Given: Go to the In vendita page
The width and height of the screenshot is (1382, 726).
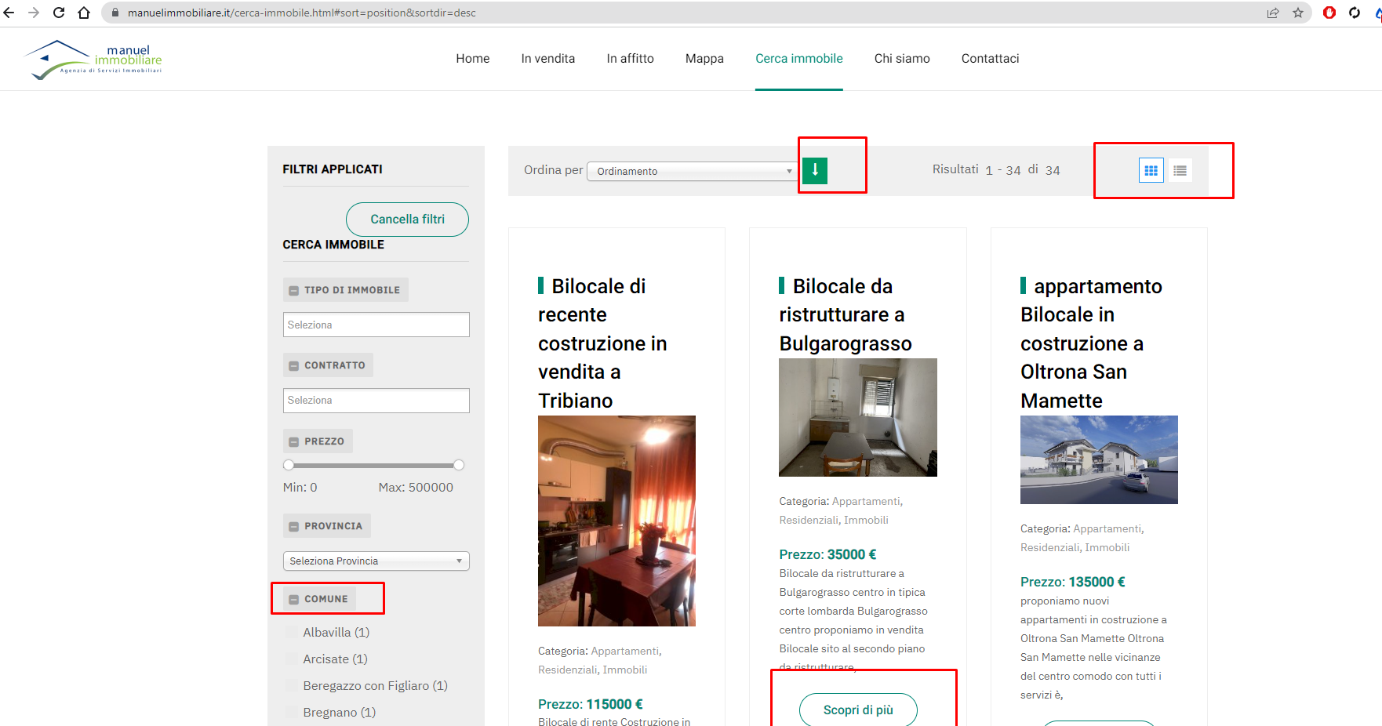Looking at the screenshot, I should (x=548, y=59).
